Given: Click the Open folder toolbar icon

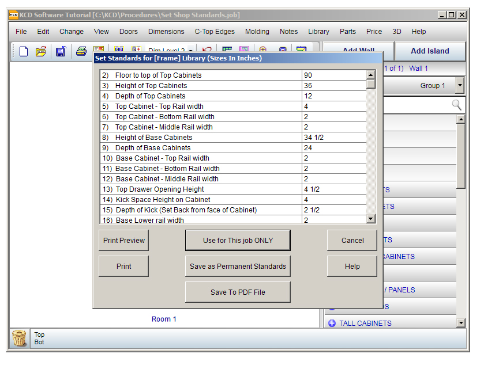Looking at the screenshot, I should 41,51.
